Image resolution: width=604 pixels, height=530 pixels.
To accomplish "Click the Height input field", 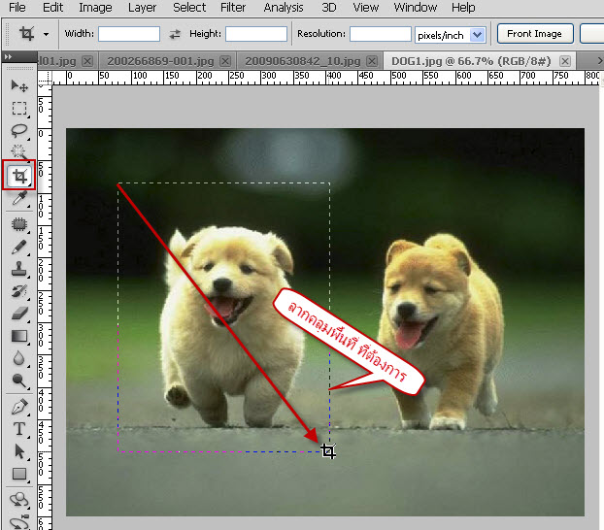I will [x=256, y=34].
